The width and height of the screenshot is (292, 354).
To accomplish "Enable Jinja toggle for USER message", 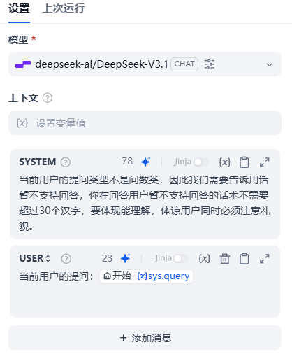I will point(181,258).
